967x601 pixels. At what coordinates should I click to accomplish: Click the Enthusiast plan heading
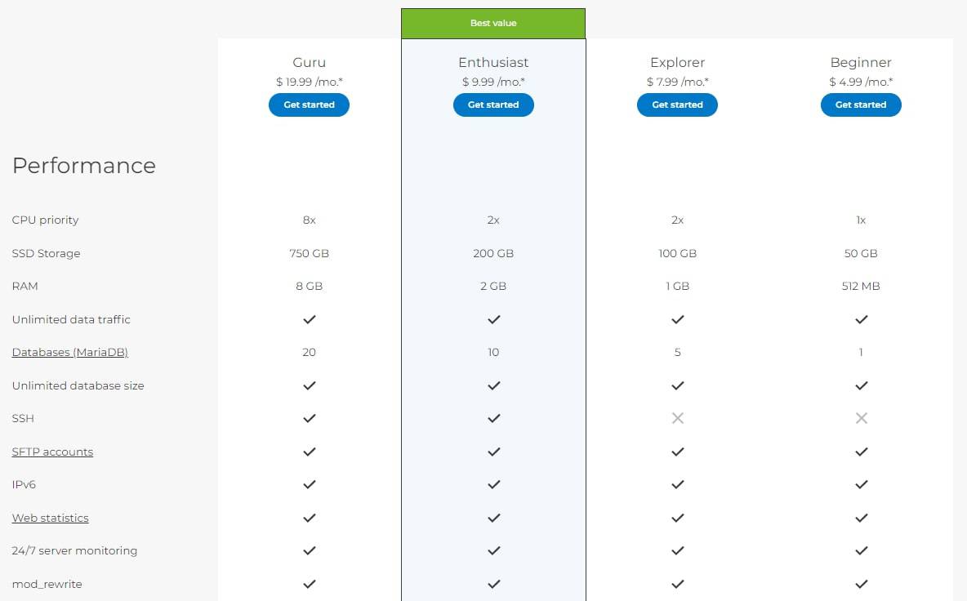coord(493,62)
